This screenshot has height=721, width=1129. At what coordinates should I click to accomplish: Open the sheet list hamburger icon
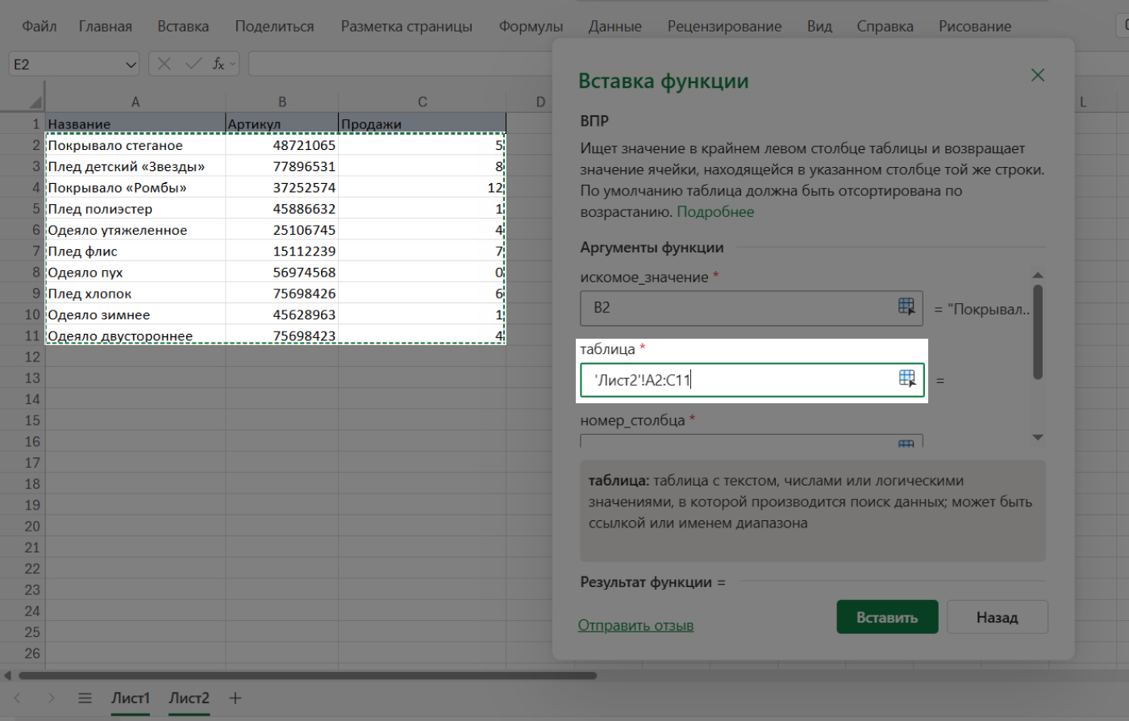(x=85, y=698)
